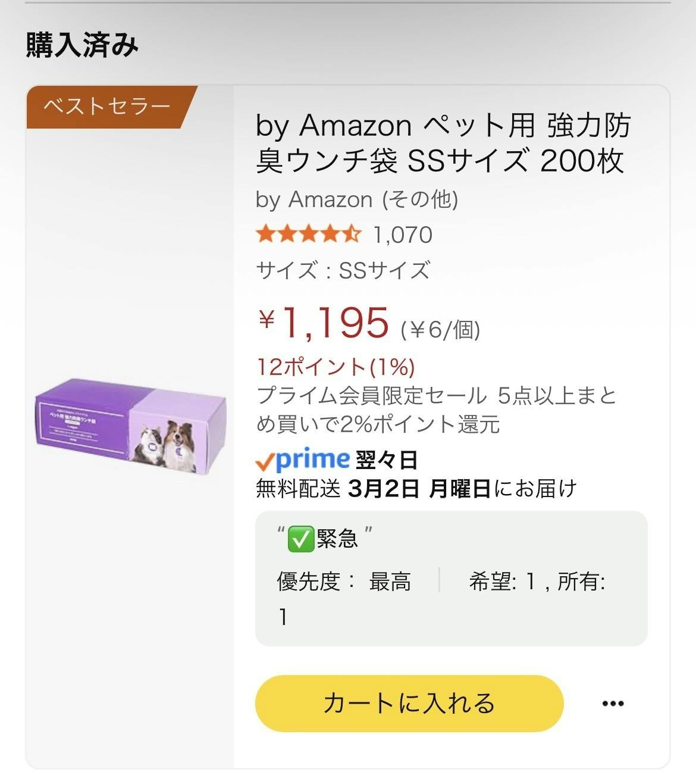Tap the prime logo badge
696x781 pixels.
point(302,460)
